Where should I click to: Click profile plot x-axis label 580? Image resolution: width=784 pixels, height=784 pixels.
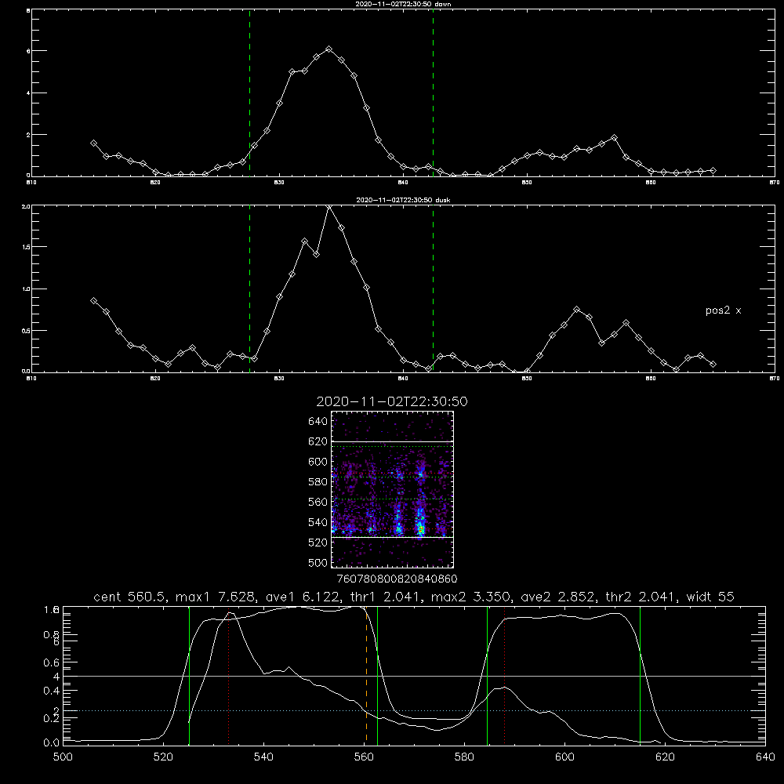click(x=464, y=757)
